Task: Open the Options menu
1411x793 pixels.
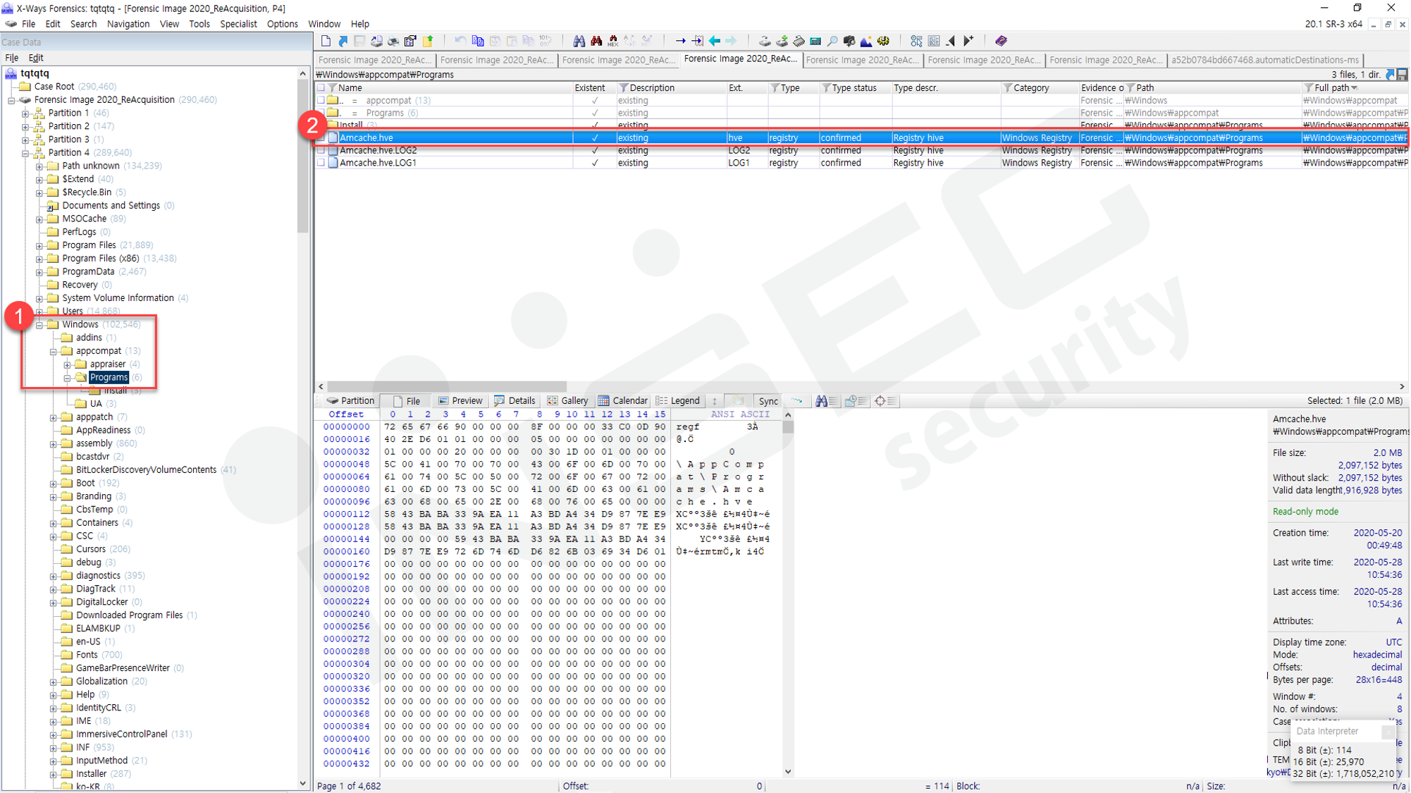Action: click(283, 24)
